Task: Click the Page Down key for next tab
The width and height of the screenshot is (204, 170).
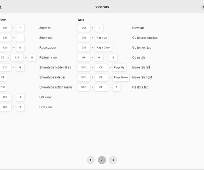Action: pyautogui.click(x=103, y=48)
